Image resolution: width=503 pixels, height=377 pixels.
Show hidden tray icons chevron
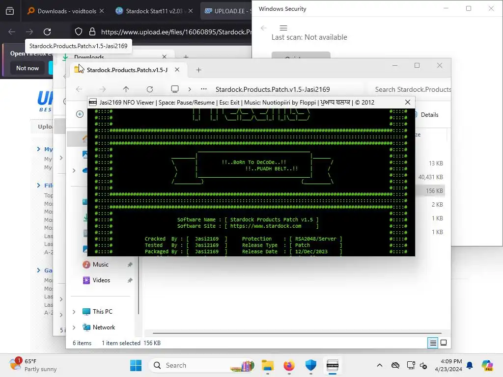pyautogui.click(x=380, y=365)
